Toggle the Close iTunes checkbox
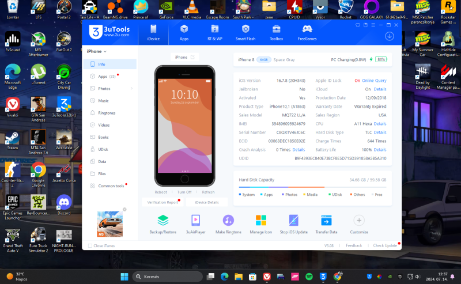The height and width of the screenshot is (284, 461). [x=90, y=246]
